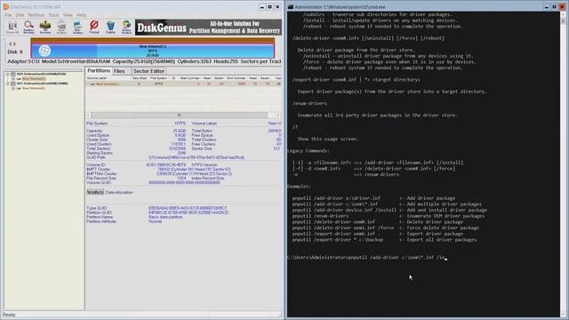Viewport: 569px width, 320px height.
Task: Click the Basic data partition text
Action: click(165, 217)
